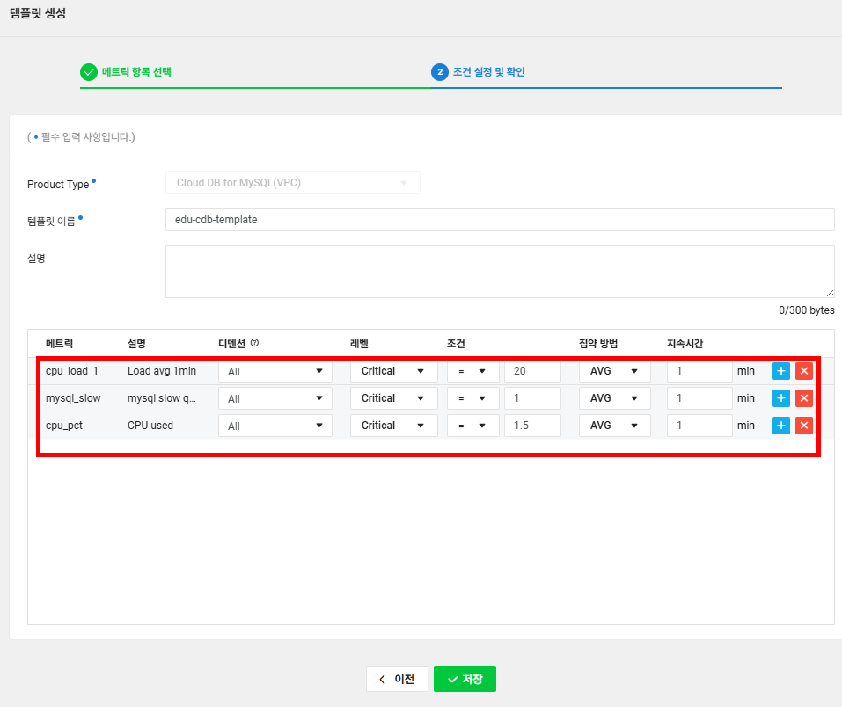Open the Product Type dropdown
Screen dimensions: 842x707
[293, 183]
